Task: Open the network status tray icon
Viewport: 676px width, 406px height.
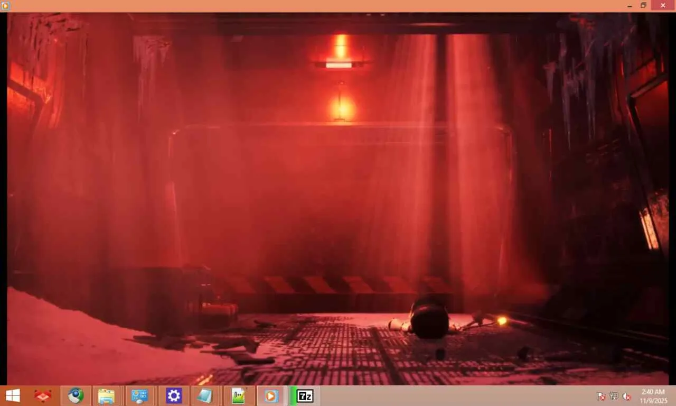Action: (x=614, y=396)
